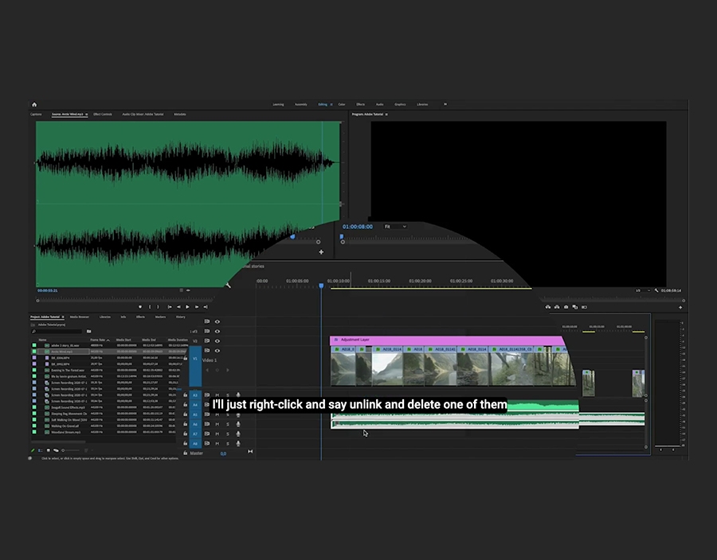The image size is (717, 560).
Task: Open the History tab
Action: [181, 317]
